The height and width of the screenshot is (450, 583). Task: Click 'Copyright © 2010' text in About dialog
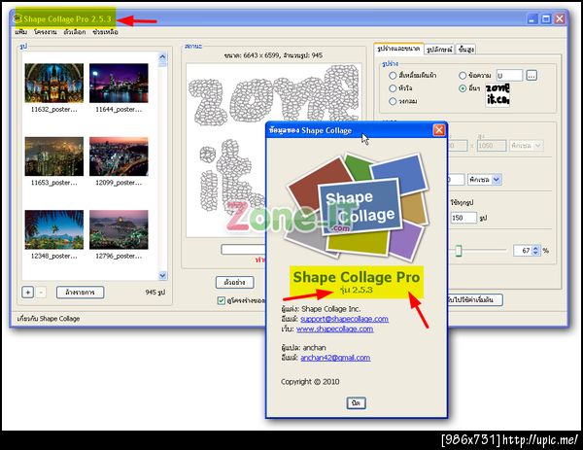[x=310, y=382]
